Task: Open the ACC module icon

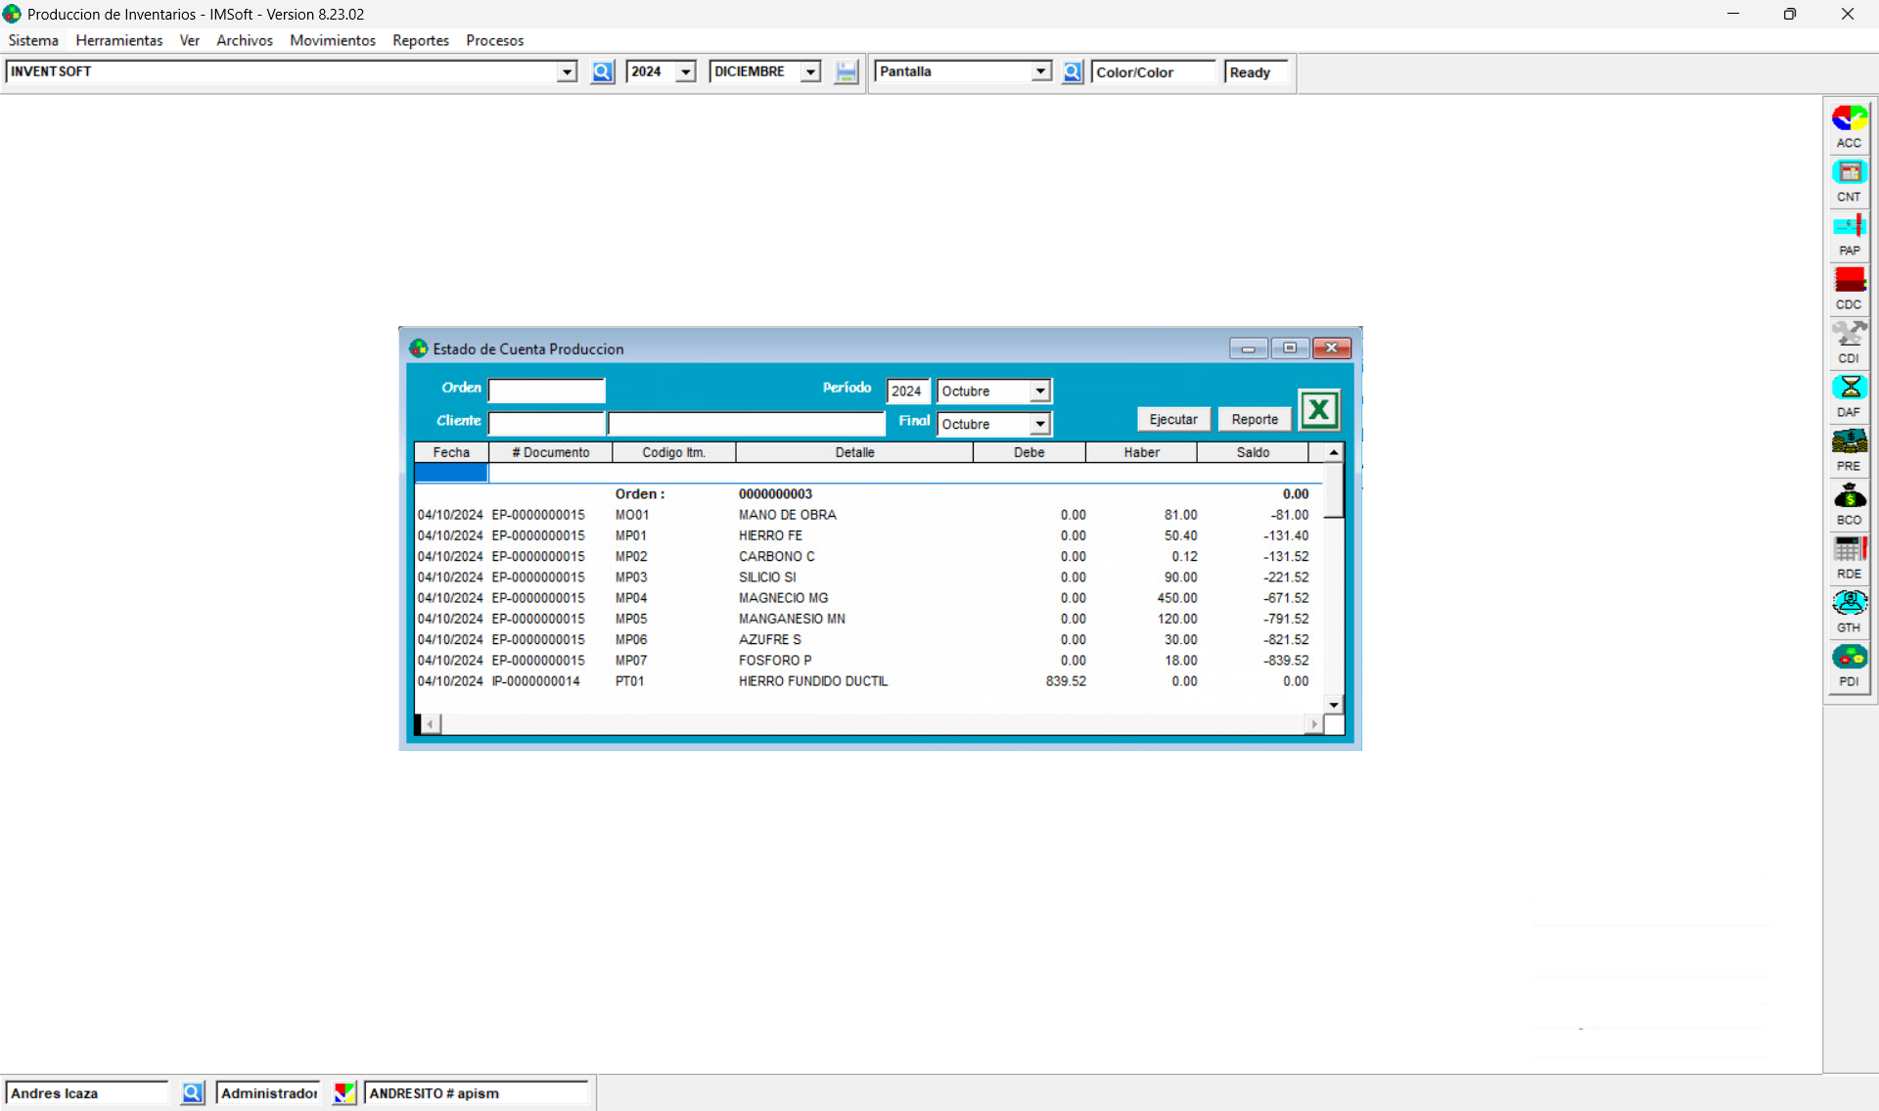Action: click(x=1849, y=120)
